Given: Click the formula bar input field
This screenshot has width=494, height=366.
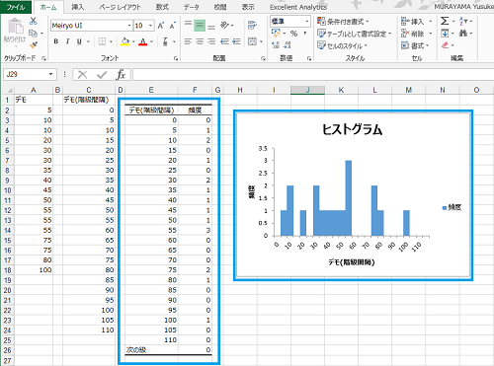Looking at the screenshot, I should click(x=313, y=75).
